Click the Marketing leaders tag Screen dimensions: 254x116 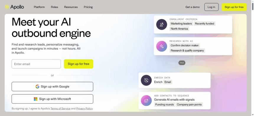click(181, 24)
